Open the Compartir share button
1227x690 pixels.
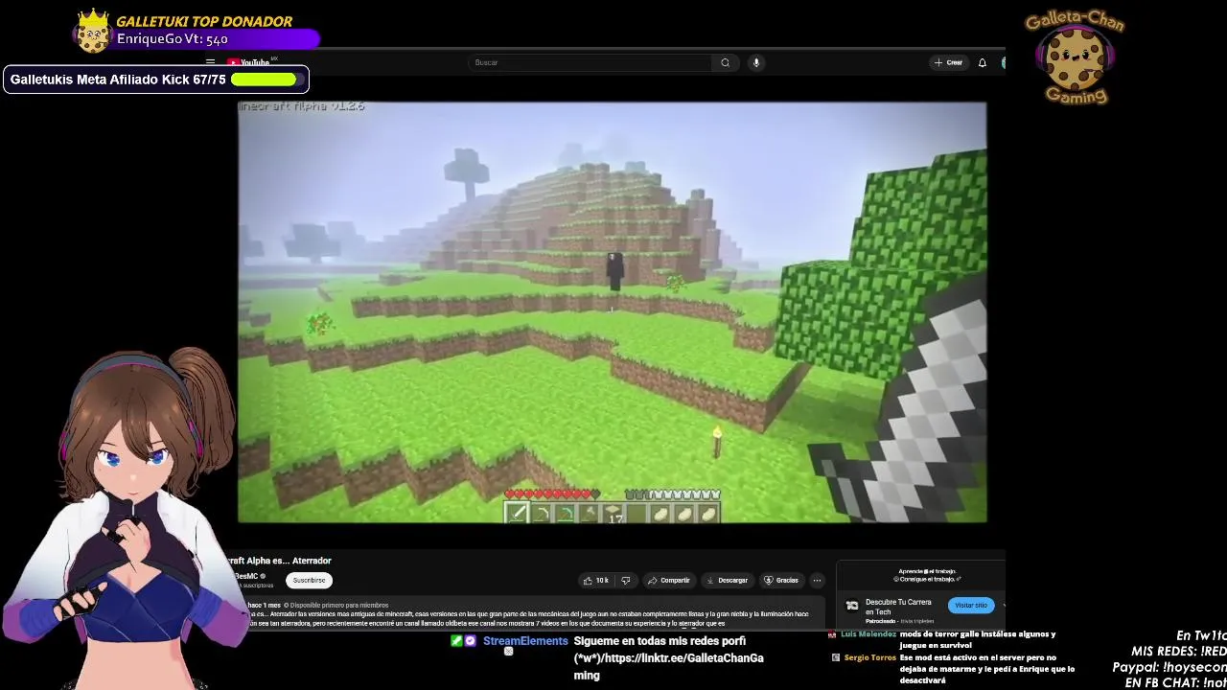coord(668,580)
